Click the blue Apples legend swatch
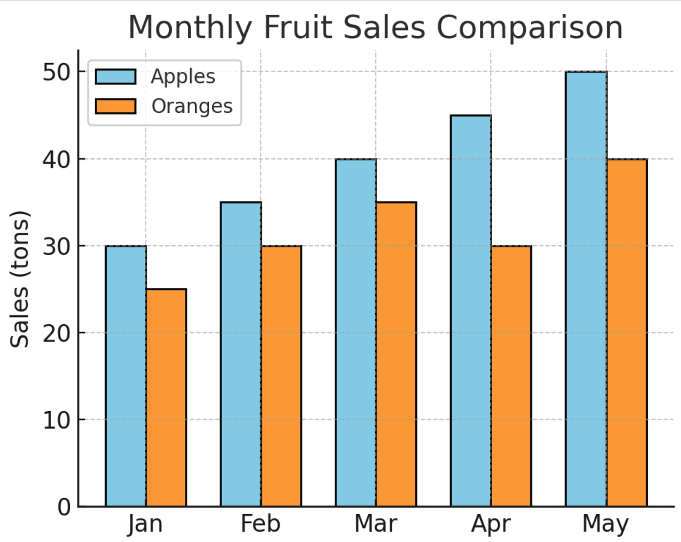Screen dimensions: 681x542 click(x=116, y=77)
